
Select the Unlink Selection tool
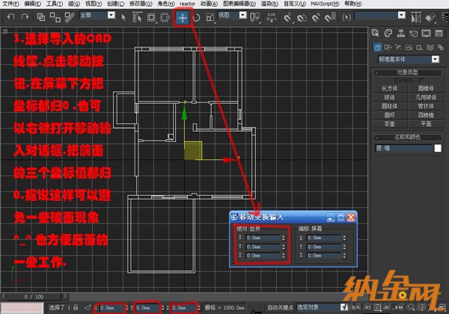tap(55, 17)
